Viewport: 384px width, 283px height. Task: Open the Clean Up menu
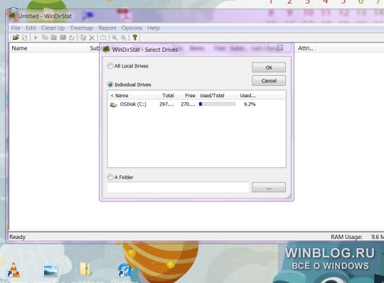point(53,28)
